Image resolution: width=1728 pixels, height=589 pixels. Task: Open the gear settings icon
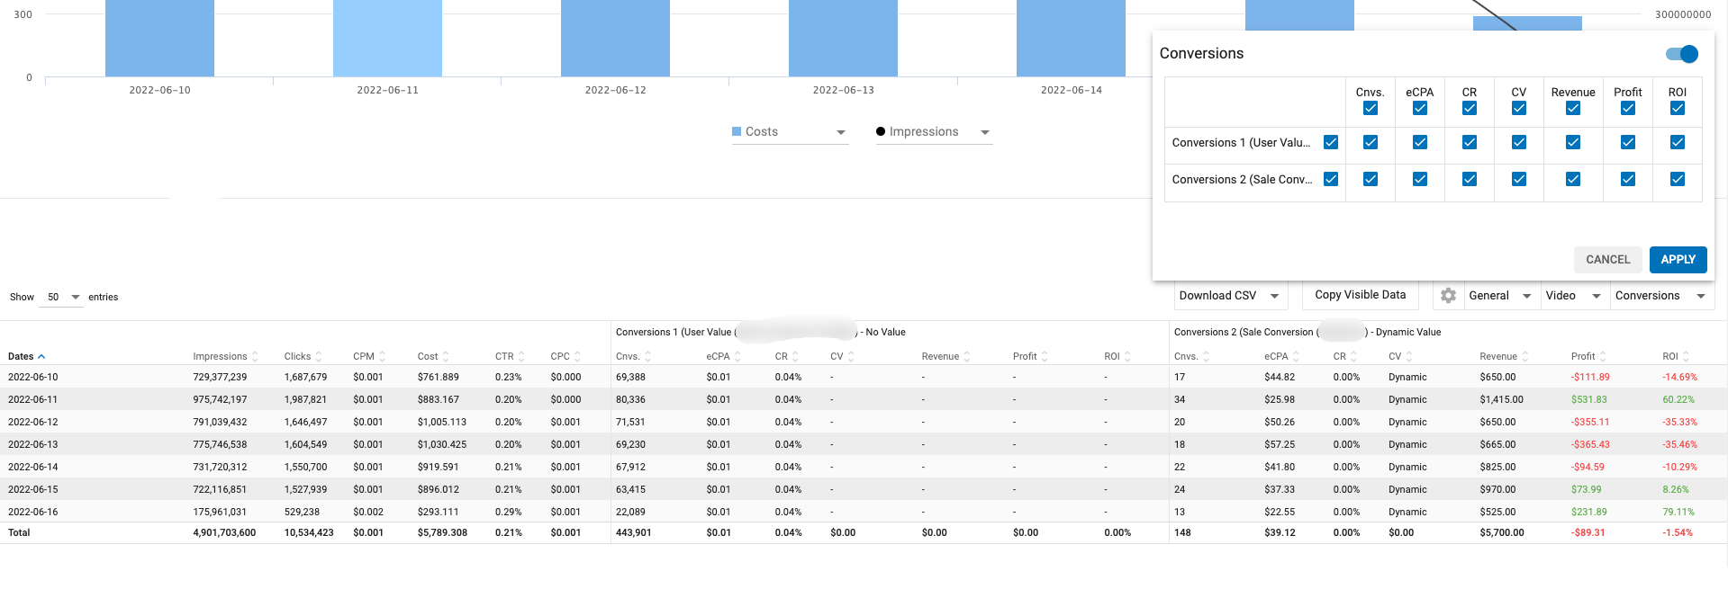pos(1448,296)
